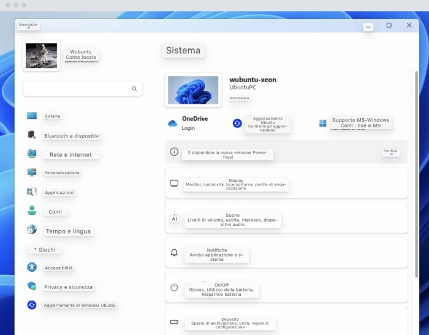Image resolution: width=429 pixels, height=335 pixels.
Task: Click the Conti person icon
Action: click(x=32, y=210)
